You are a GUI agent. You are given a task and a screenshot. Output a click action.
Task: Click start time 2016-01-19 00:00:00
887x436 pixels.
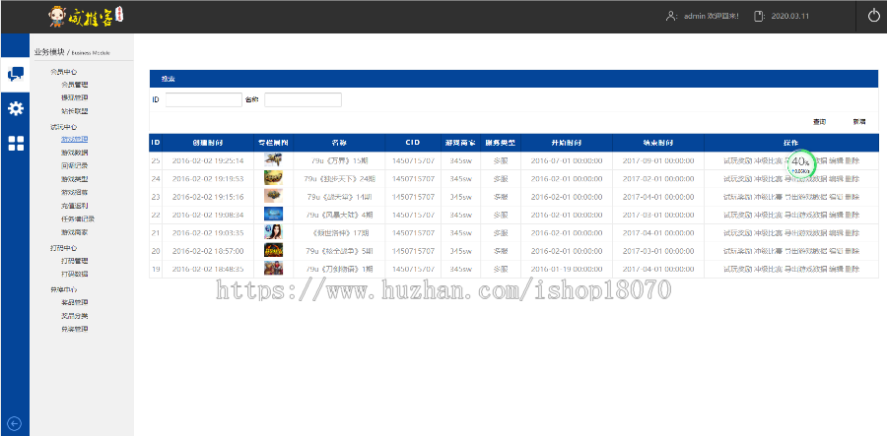coord(567,269)
